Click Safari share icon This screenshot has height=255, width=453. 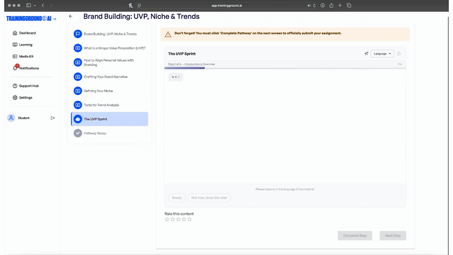(331, 5)
